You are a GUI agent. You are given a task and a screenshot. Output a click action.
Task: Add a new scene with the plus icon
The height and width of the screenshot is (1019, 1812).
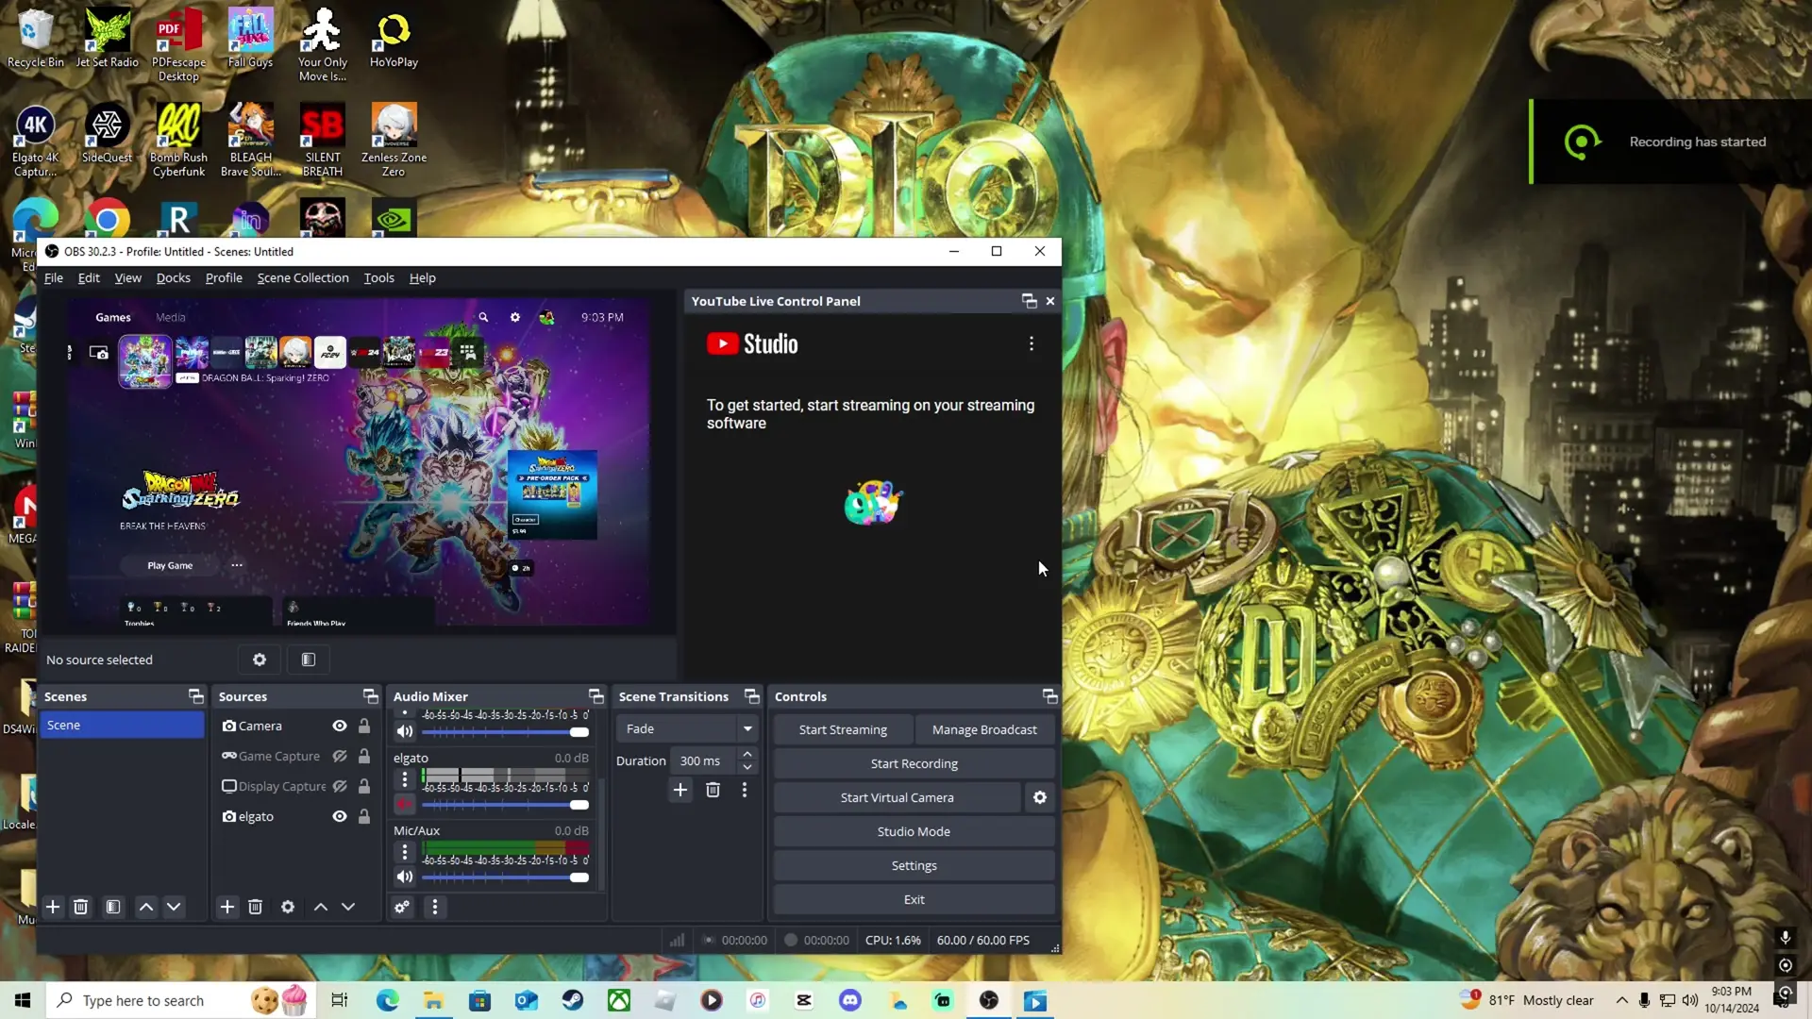click(x=52, y=907)
